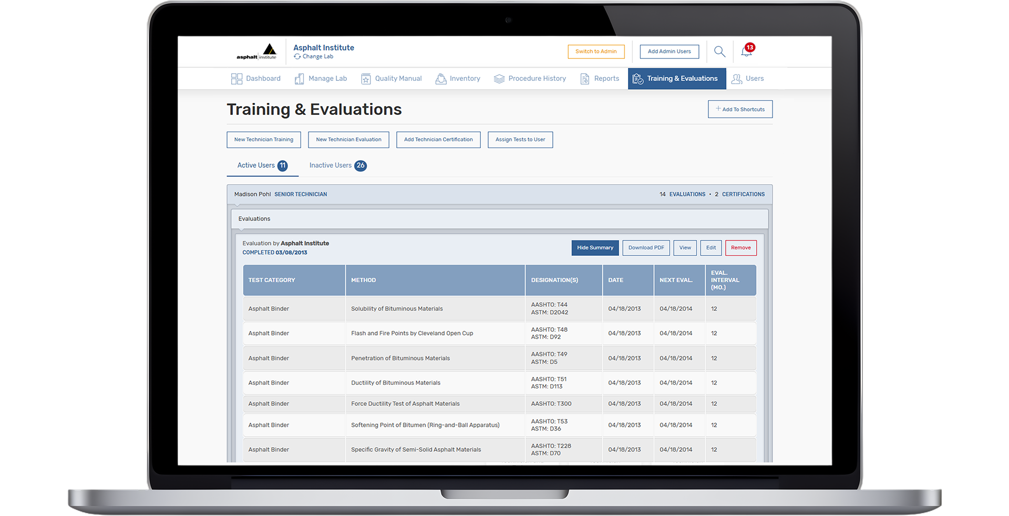Switch to the Inactive Users tab
This screenshot has height=516, width=1009.
[337, 165]
